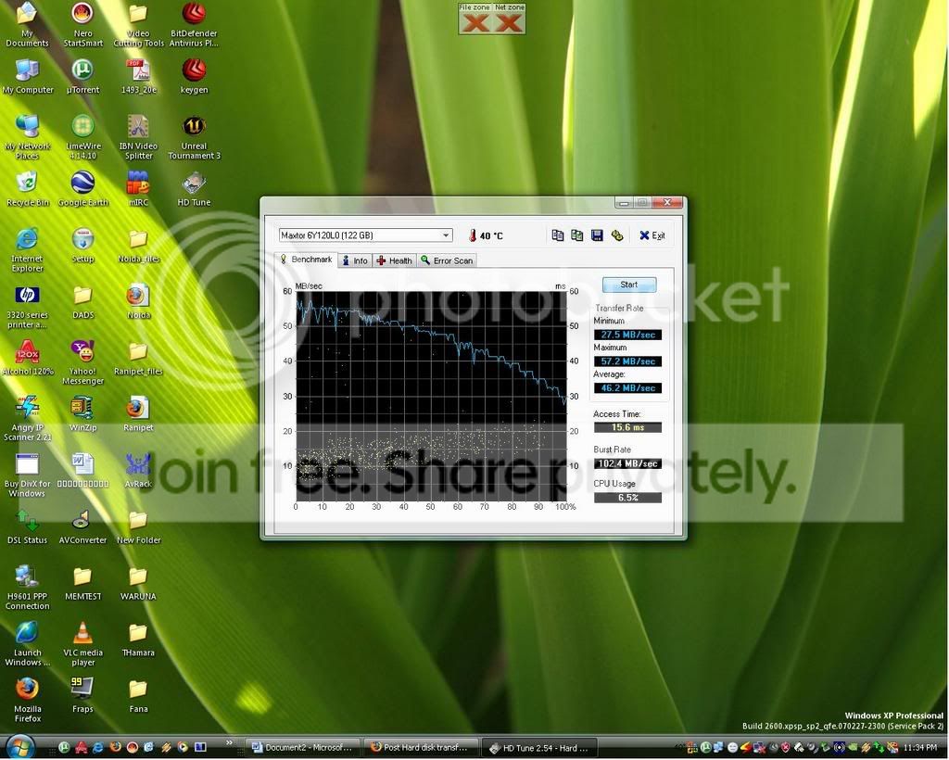Open the Maxtor 6Y120L0 drive dropdown
This screenshot has height=760, width=949.
tap(365, 235)
